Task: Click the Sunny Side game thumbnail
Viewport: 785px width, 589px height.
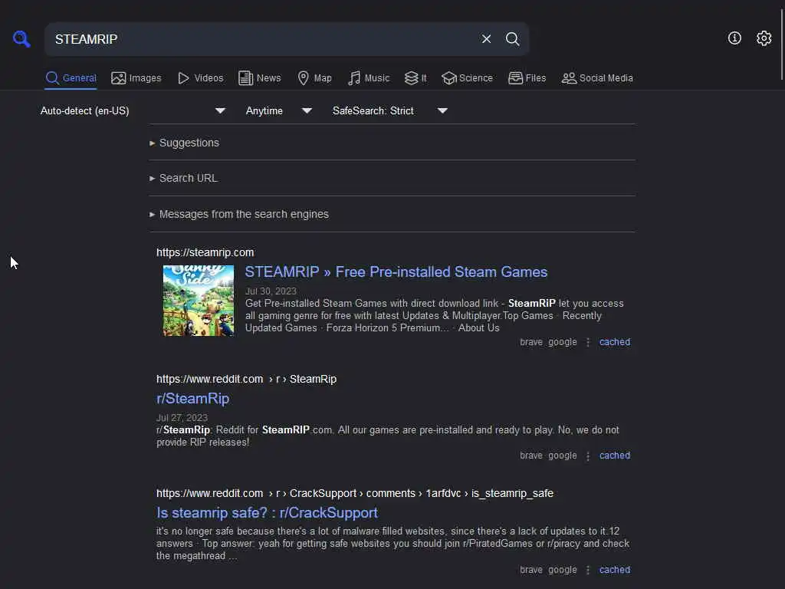Action: pos(199,301)
